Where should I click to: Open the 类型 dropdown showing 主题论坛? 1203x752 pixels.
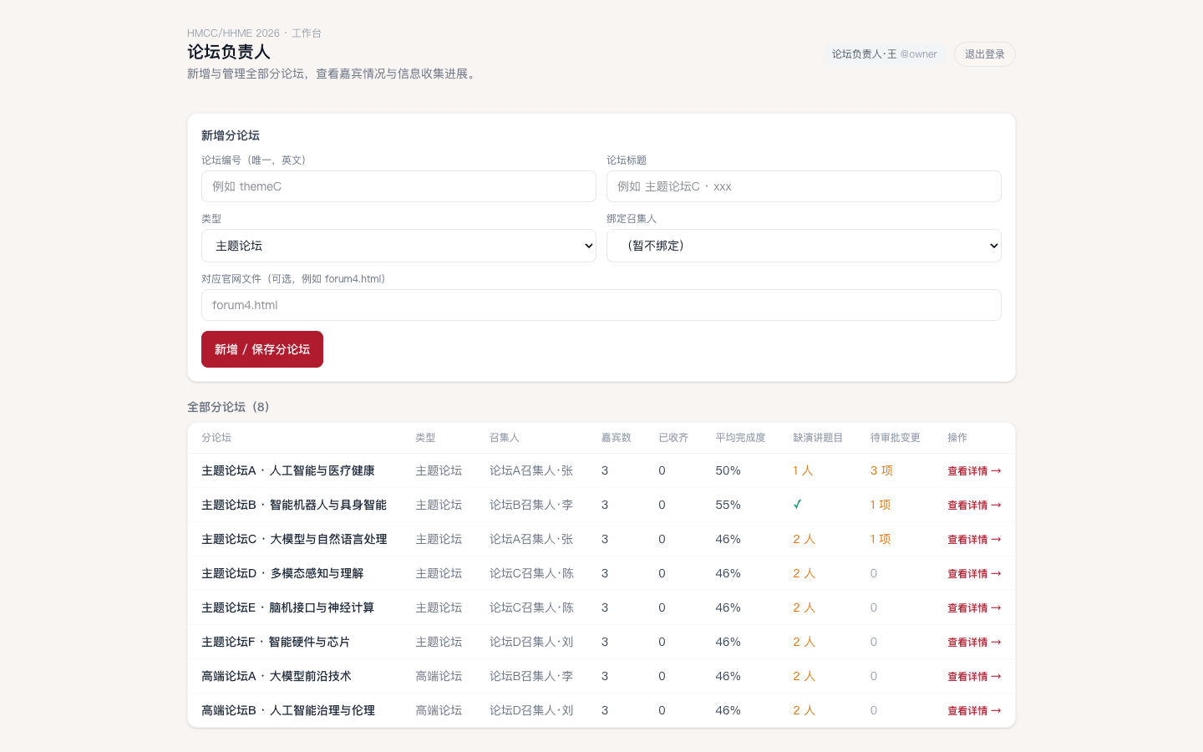pyautogui.click(x=398, y=246)
